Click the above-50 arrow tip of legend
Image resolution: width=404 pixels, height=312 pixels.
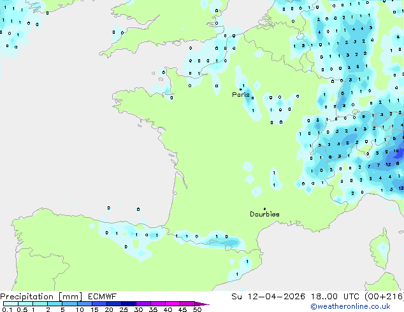coord(202,304)
